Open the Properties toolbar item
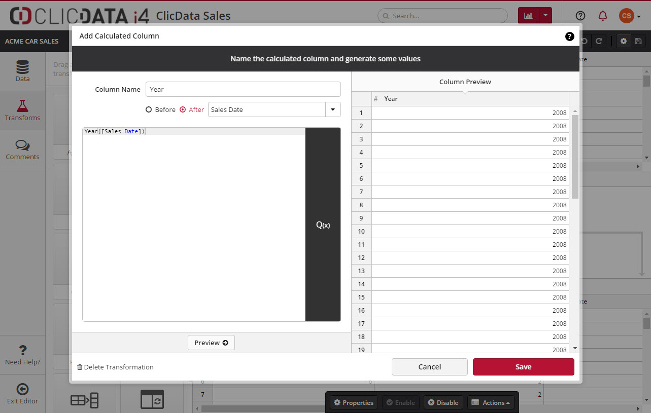 (x=354, y=402)
